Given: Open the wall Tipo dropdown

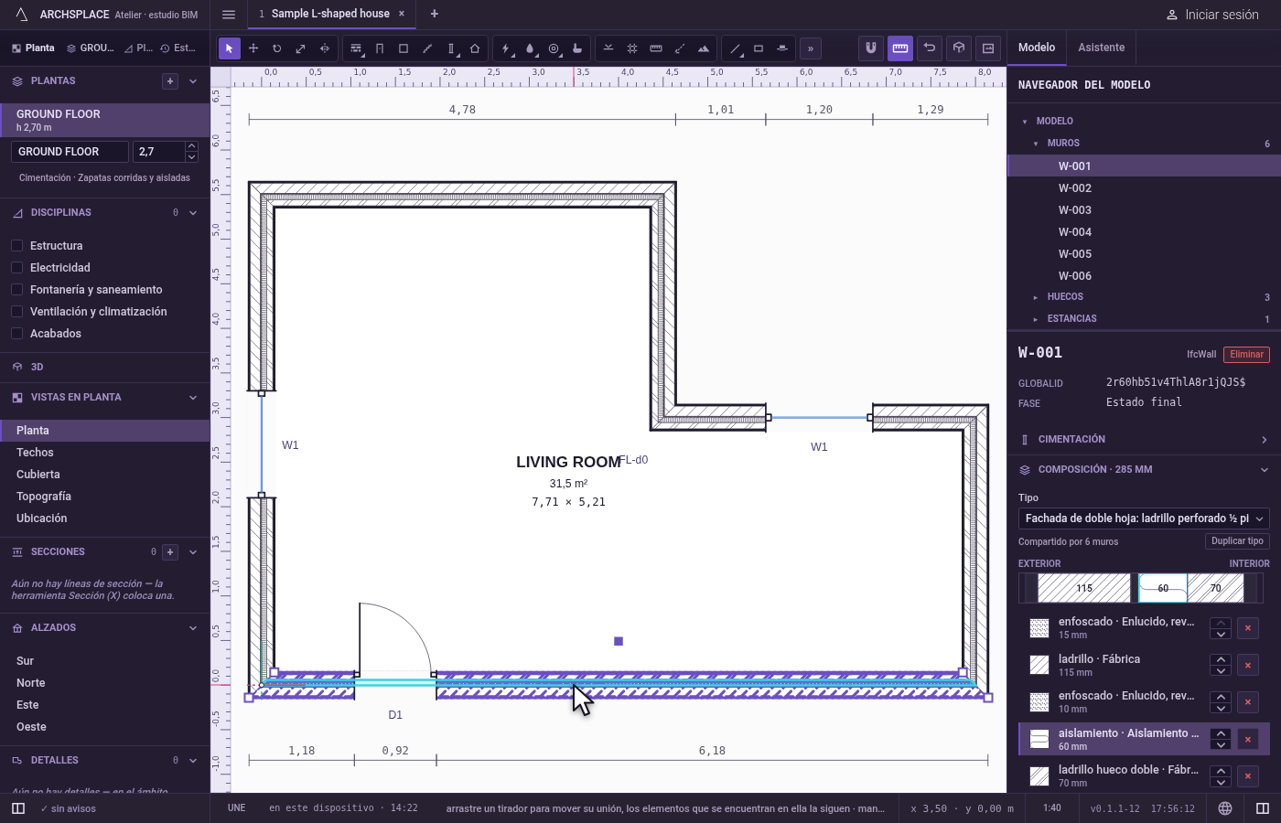Looking at the screenshot, I should coord(1144,518).
